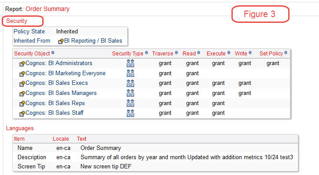Click the Security section heading
The width and height of the screenshot is (319, 175).
point(17,21)
